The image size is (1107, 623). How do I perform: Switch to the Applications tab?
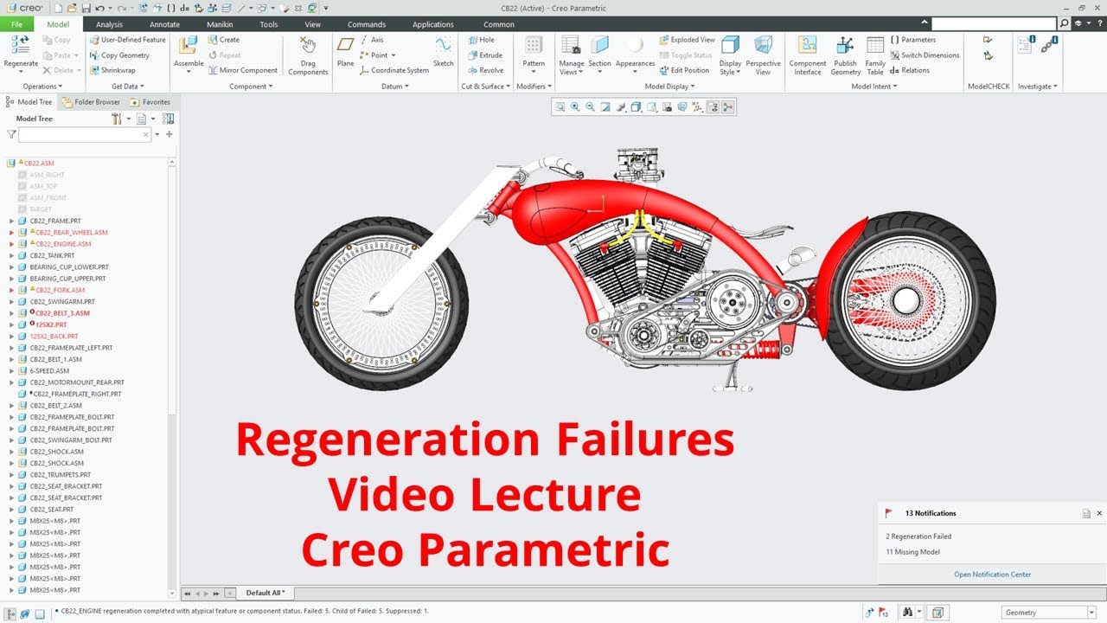click(x=432, y=24)
